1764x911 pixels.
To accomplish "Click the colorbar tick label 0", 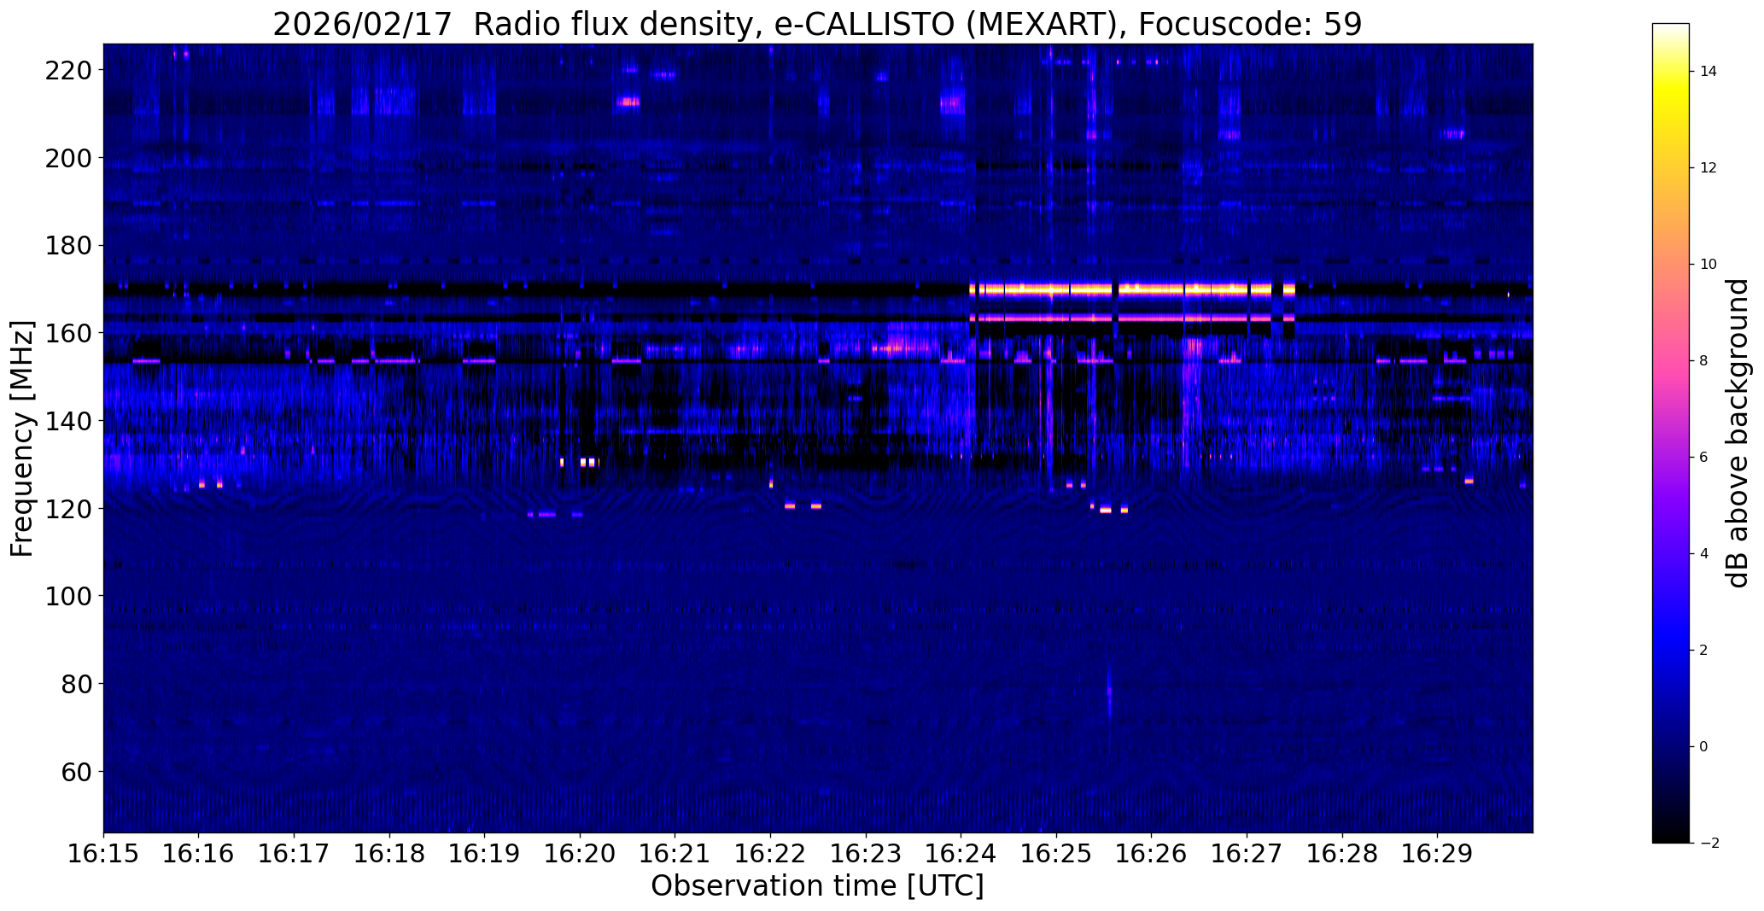I will point(1703,747).
